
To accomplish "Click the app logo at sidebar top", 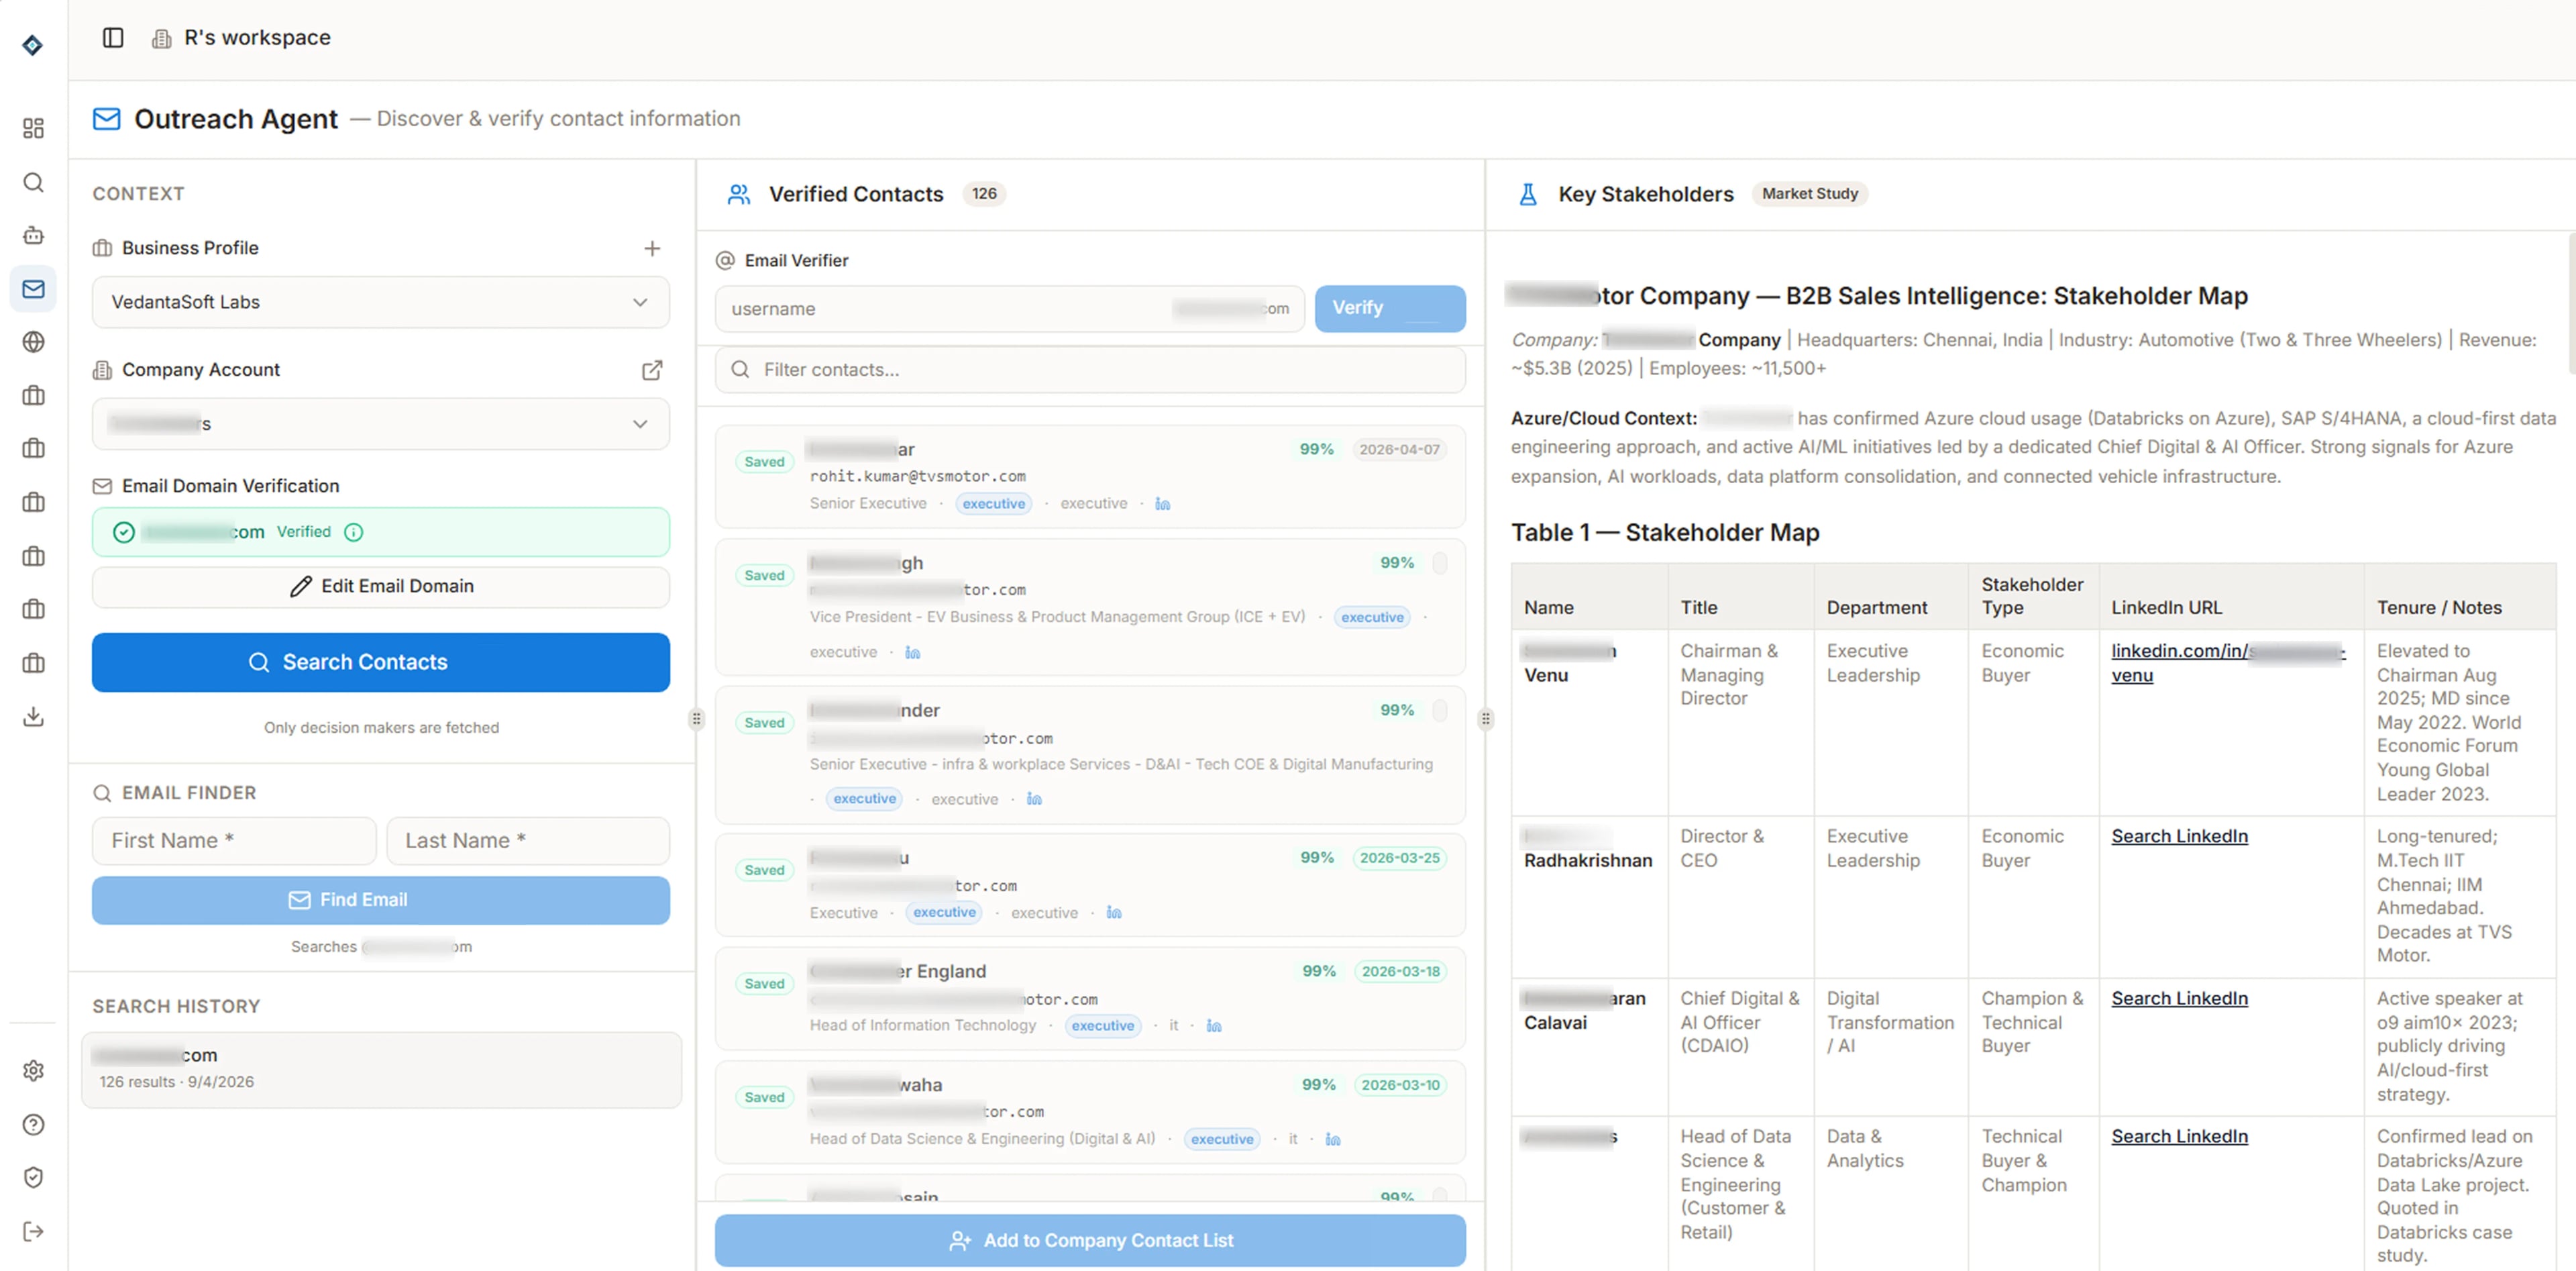I will [33, 45].
